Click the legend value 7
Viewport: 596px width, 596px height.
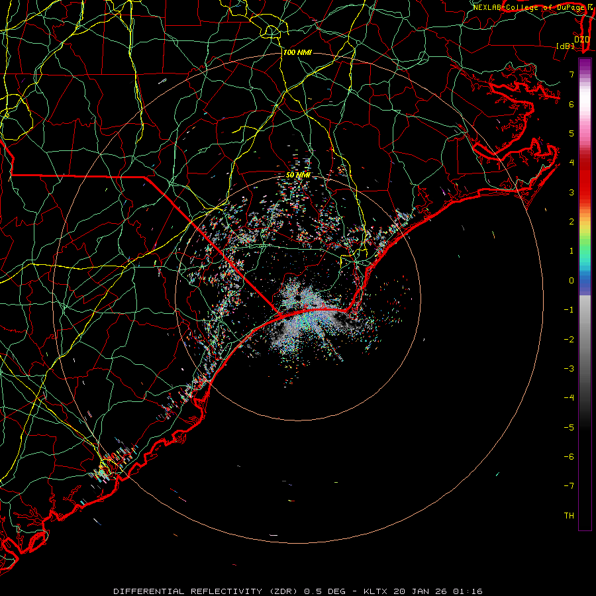click(571, 74)
